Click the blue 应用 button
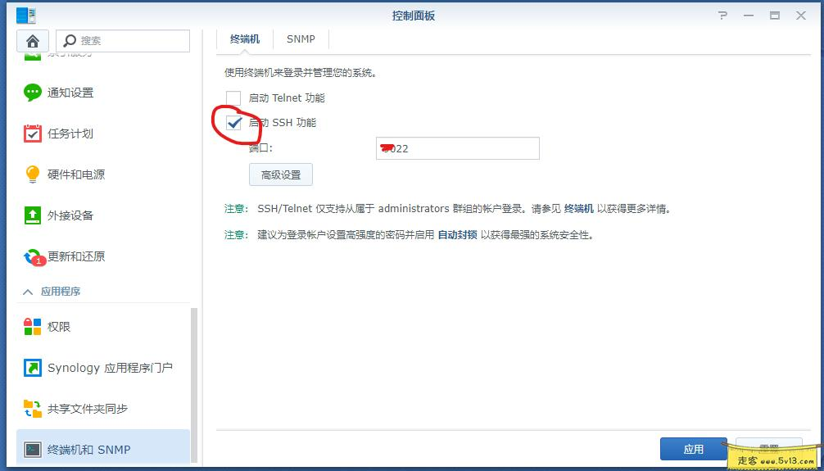The image size is (824, 471). [x=694, y=450]
